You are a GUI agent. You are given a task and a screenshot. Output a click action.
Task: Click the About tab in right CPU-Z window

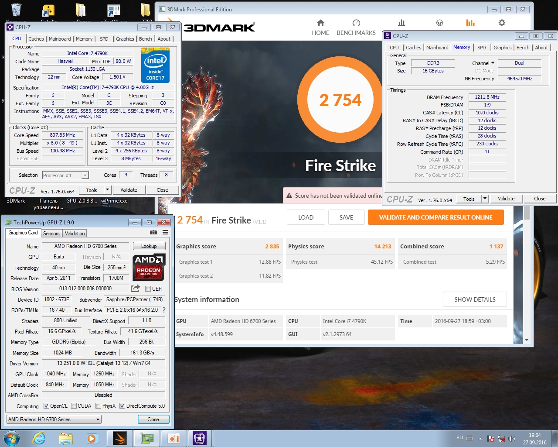(x=541, y=48)
